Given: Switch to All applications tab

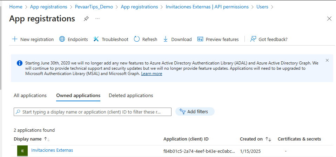Looking at the screenshot, I should point(30,96).
